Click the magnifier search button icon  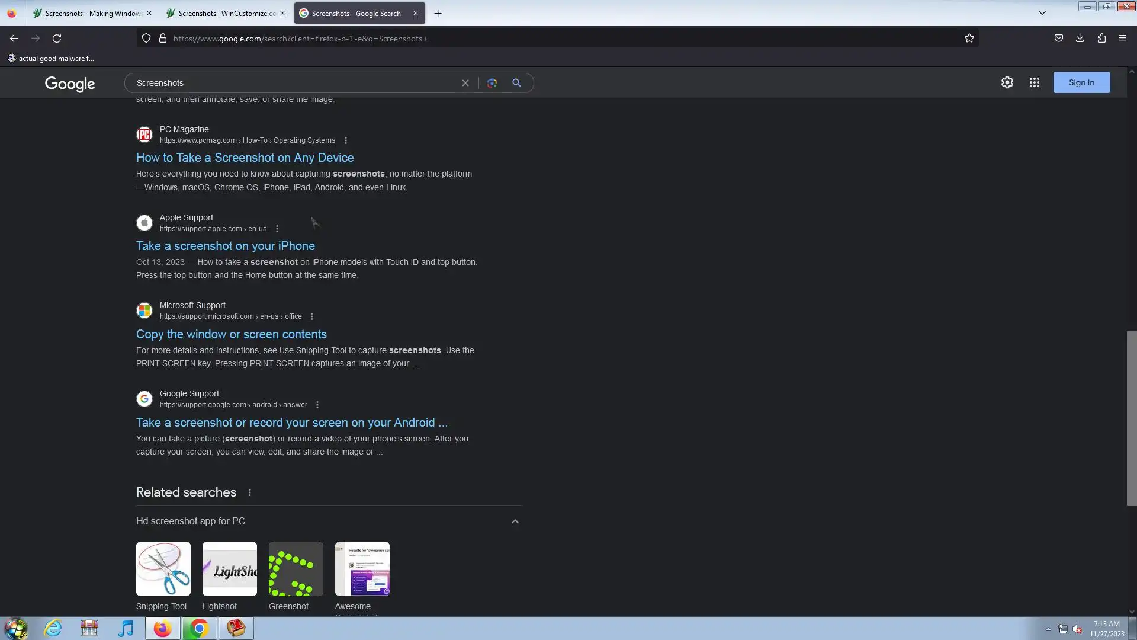coord(516,83)
